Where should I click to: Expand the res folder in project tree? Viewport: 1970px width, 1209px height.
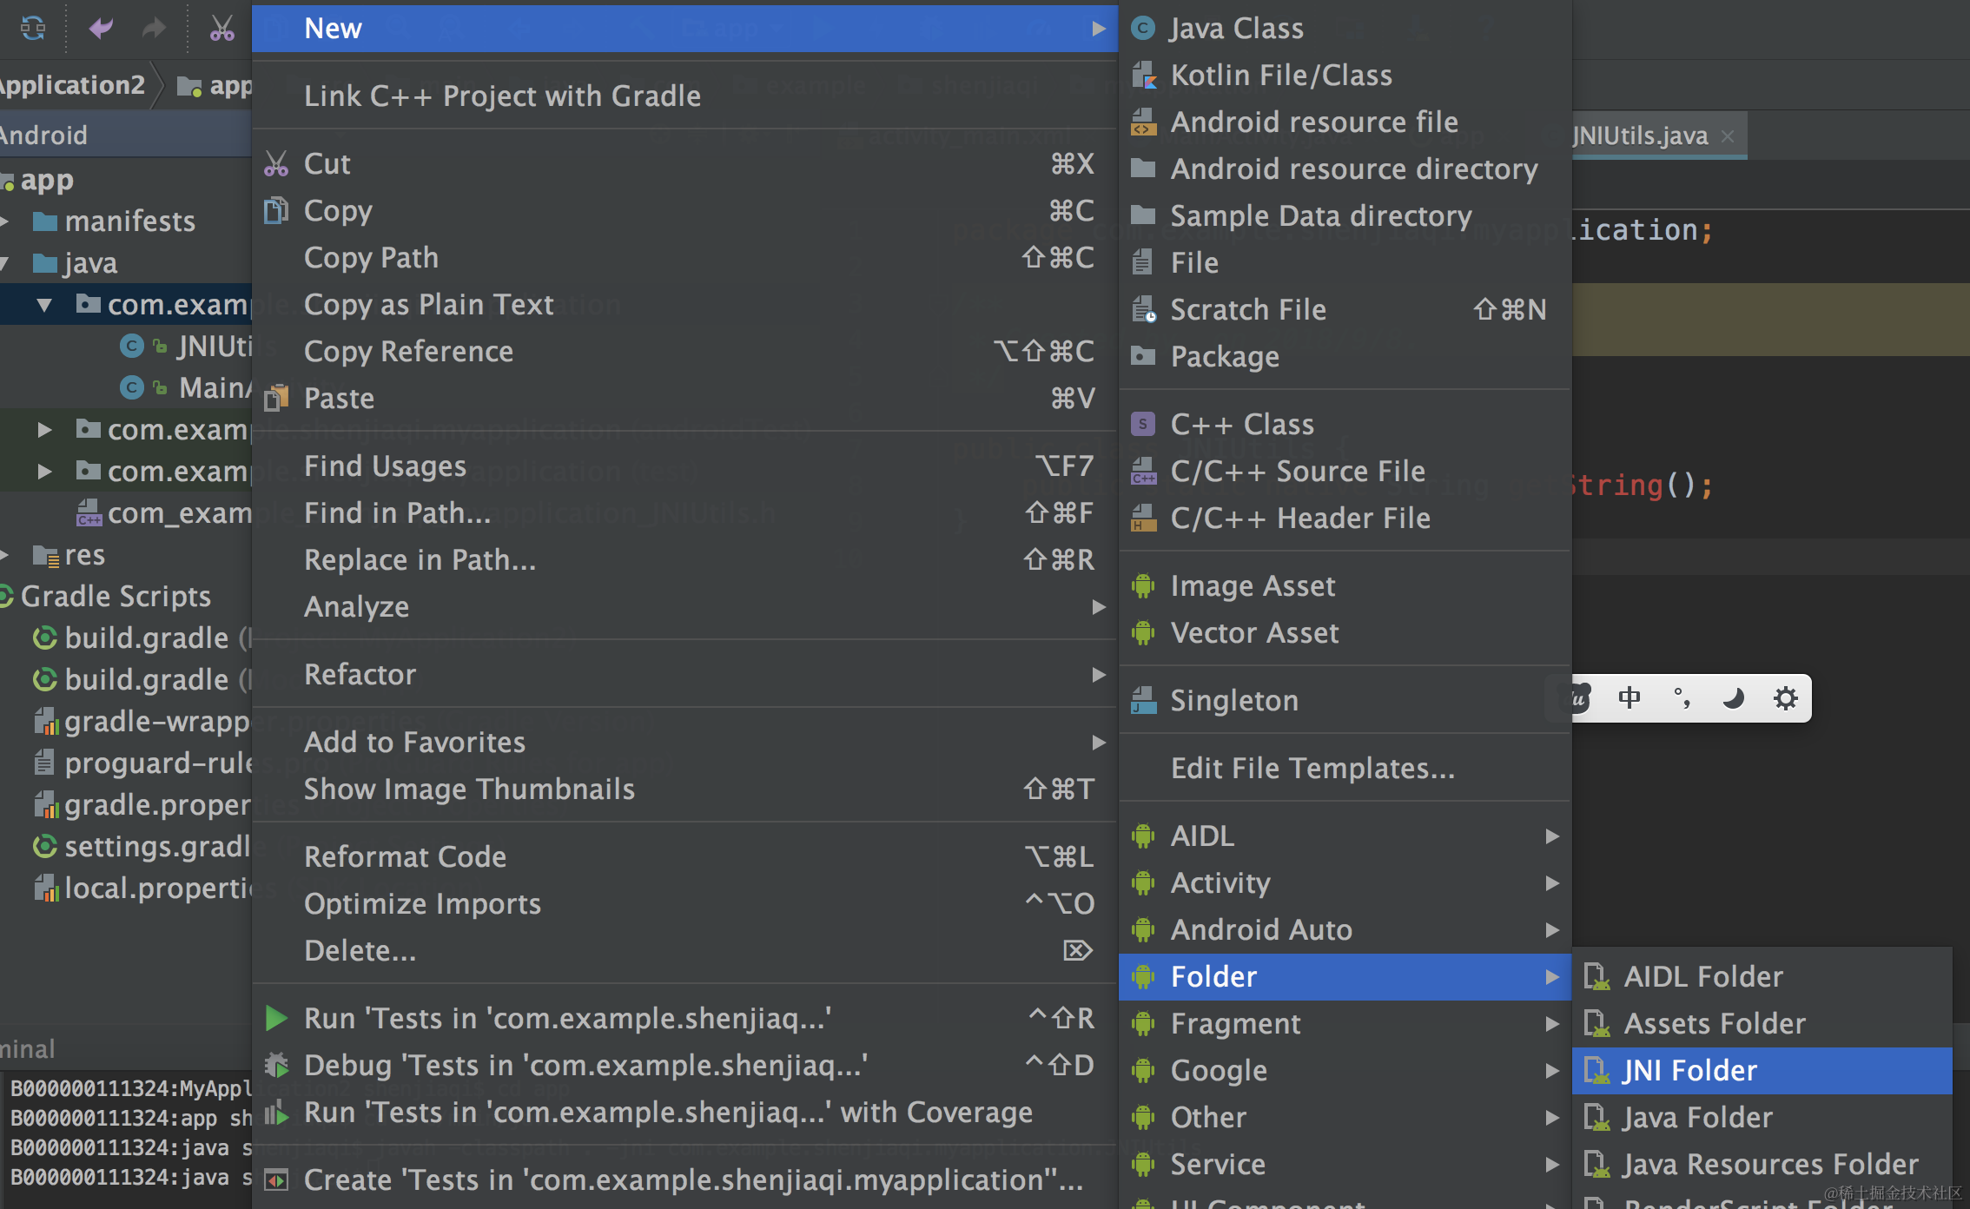tap(5, 555)
